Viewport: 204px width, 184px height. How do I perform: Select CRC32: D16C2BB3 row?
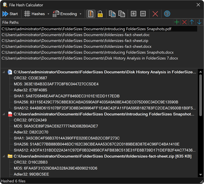click(x=31, y=162)
